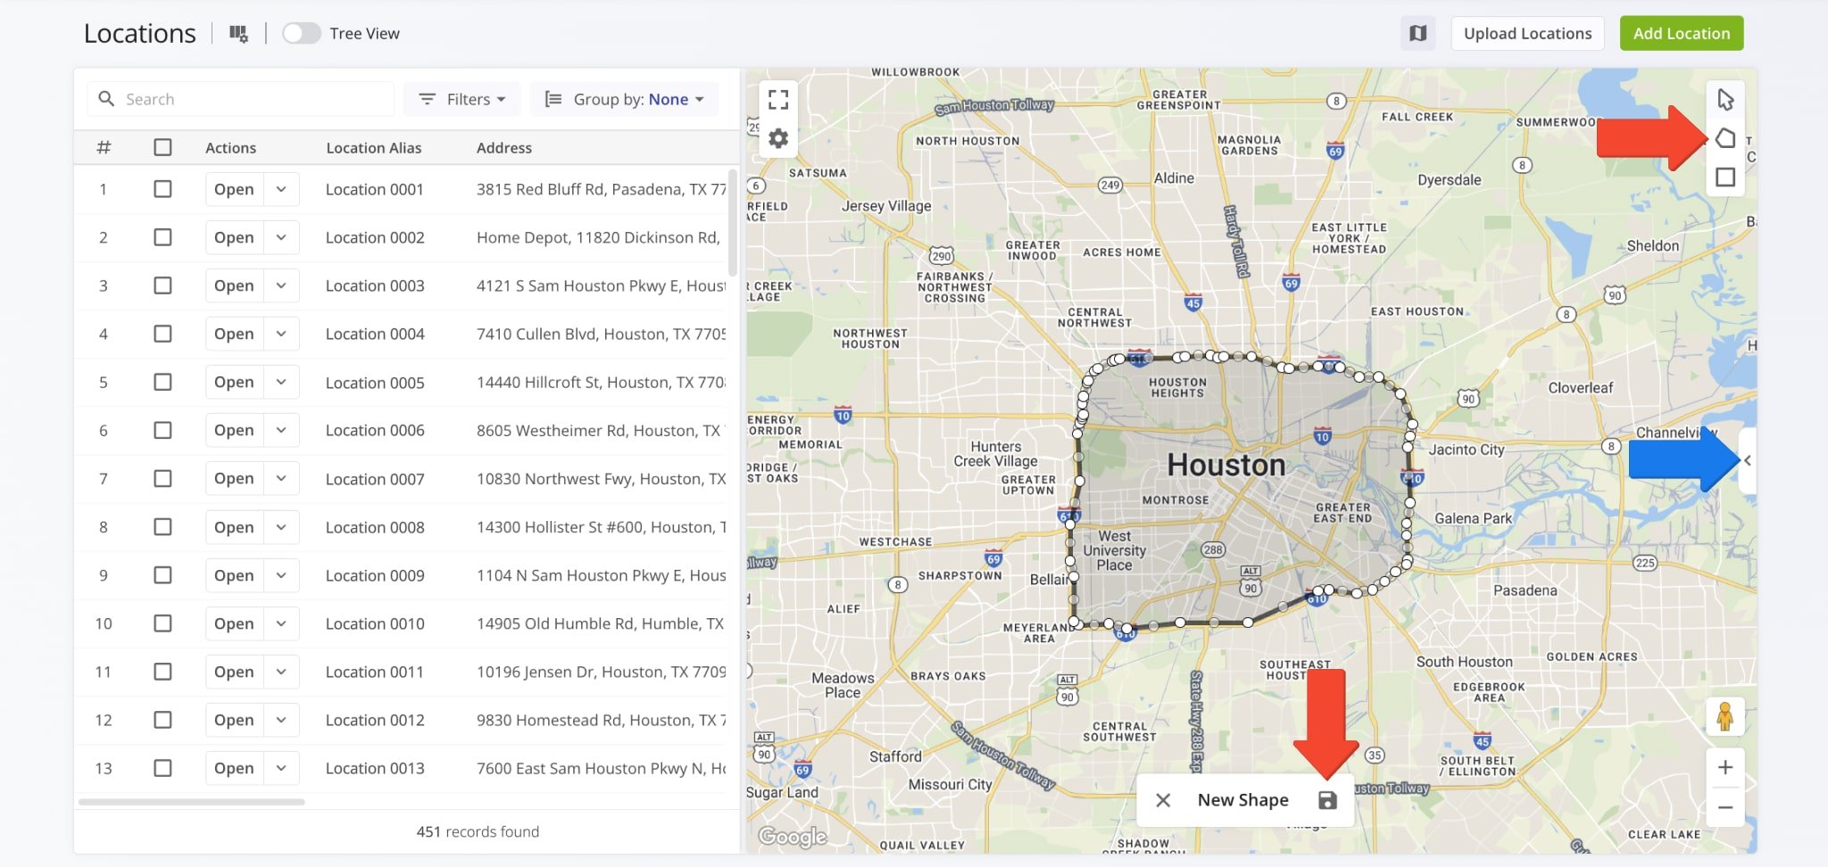Tick checkbox for Location 0003 row
This screenshot has width=1828, height=867.
[162, 285]
